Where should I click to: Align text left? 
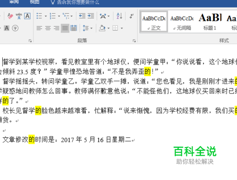click(39, 28)
